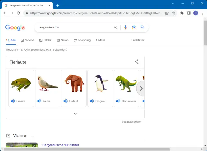The image size is (207, 151).
Task: Click the magnifier search button
Action: point(142,27)
